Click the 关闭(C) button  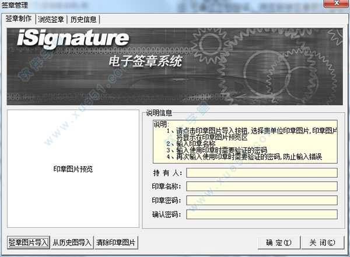point(323,242)
